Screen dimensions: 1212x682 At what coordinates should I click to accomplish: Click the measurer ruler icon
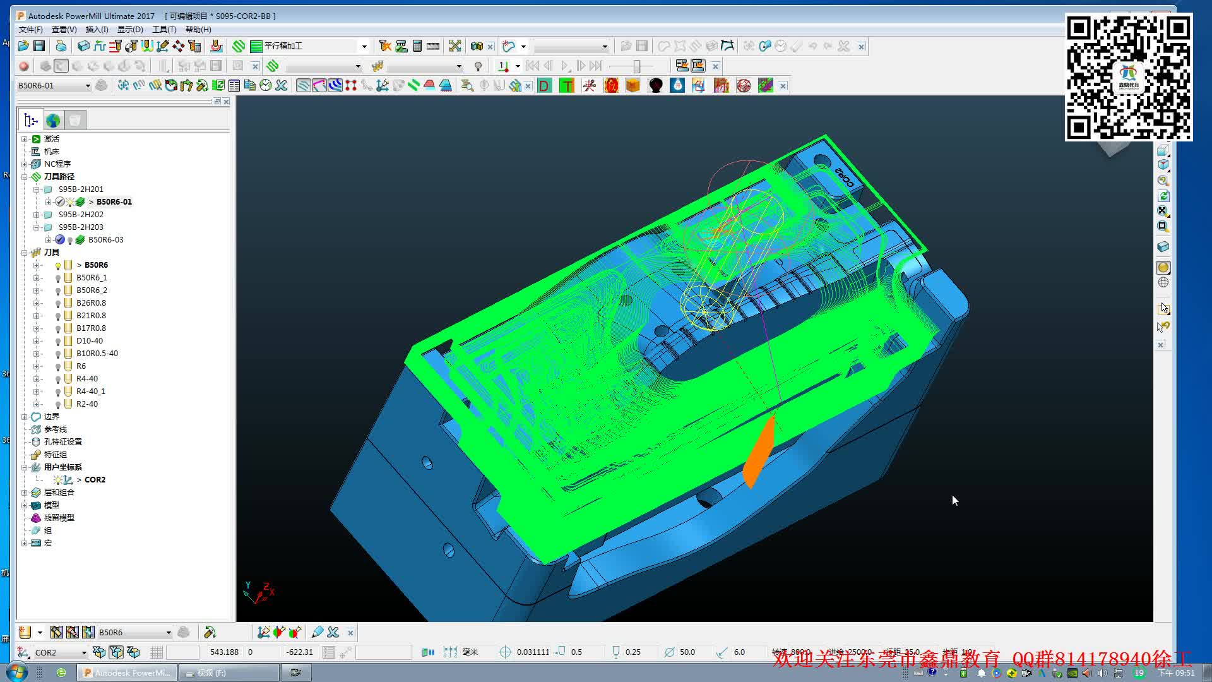click(433, 46)
